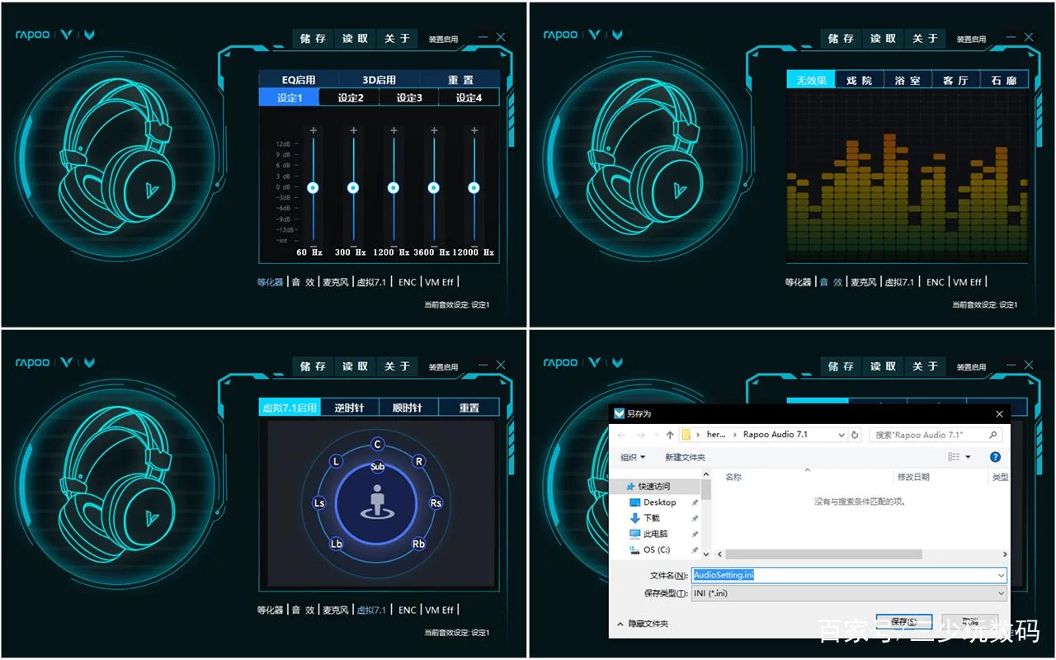Click the Rapoo V logo in the equalizer window

point(67,35)
